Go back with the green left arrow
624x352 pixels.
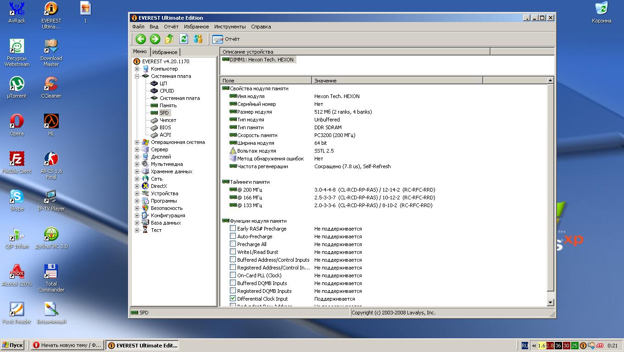click(x=141, y=39)
